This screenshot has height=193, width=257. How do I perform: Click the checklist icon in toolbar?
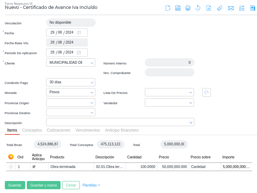coord(242,8)
